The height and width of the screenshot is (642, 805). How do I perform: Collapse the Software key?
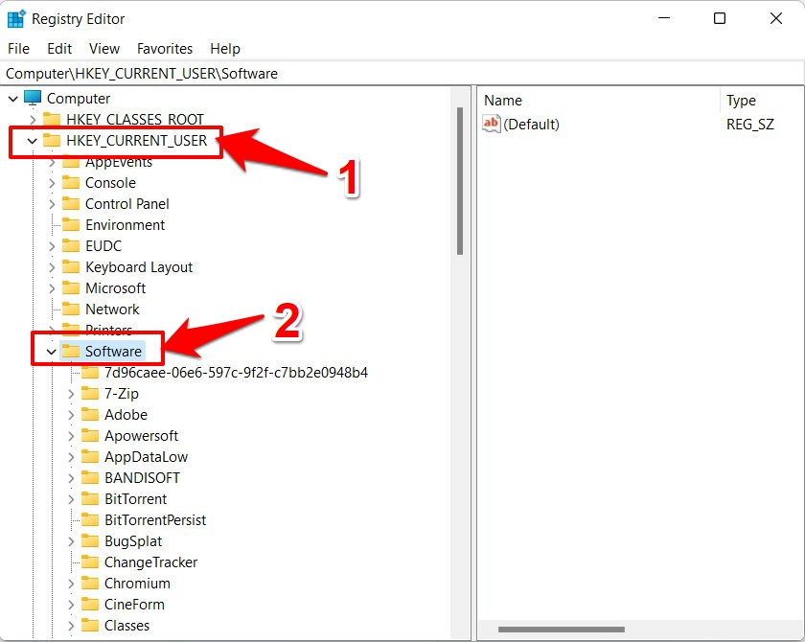[x=51, y=352]
